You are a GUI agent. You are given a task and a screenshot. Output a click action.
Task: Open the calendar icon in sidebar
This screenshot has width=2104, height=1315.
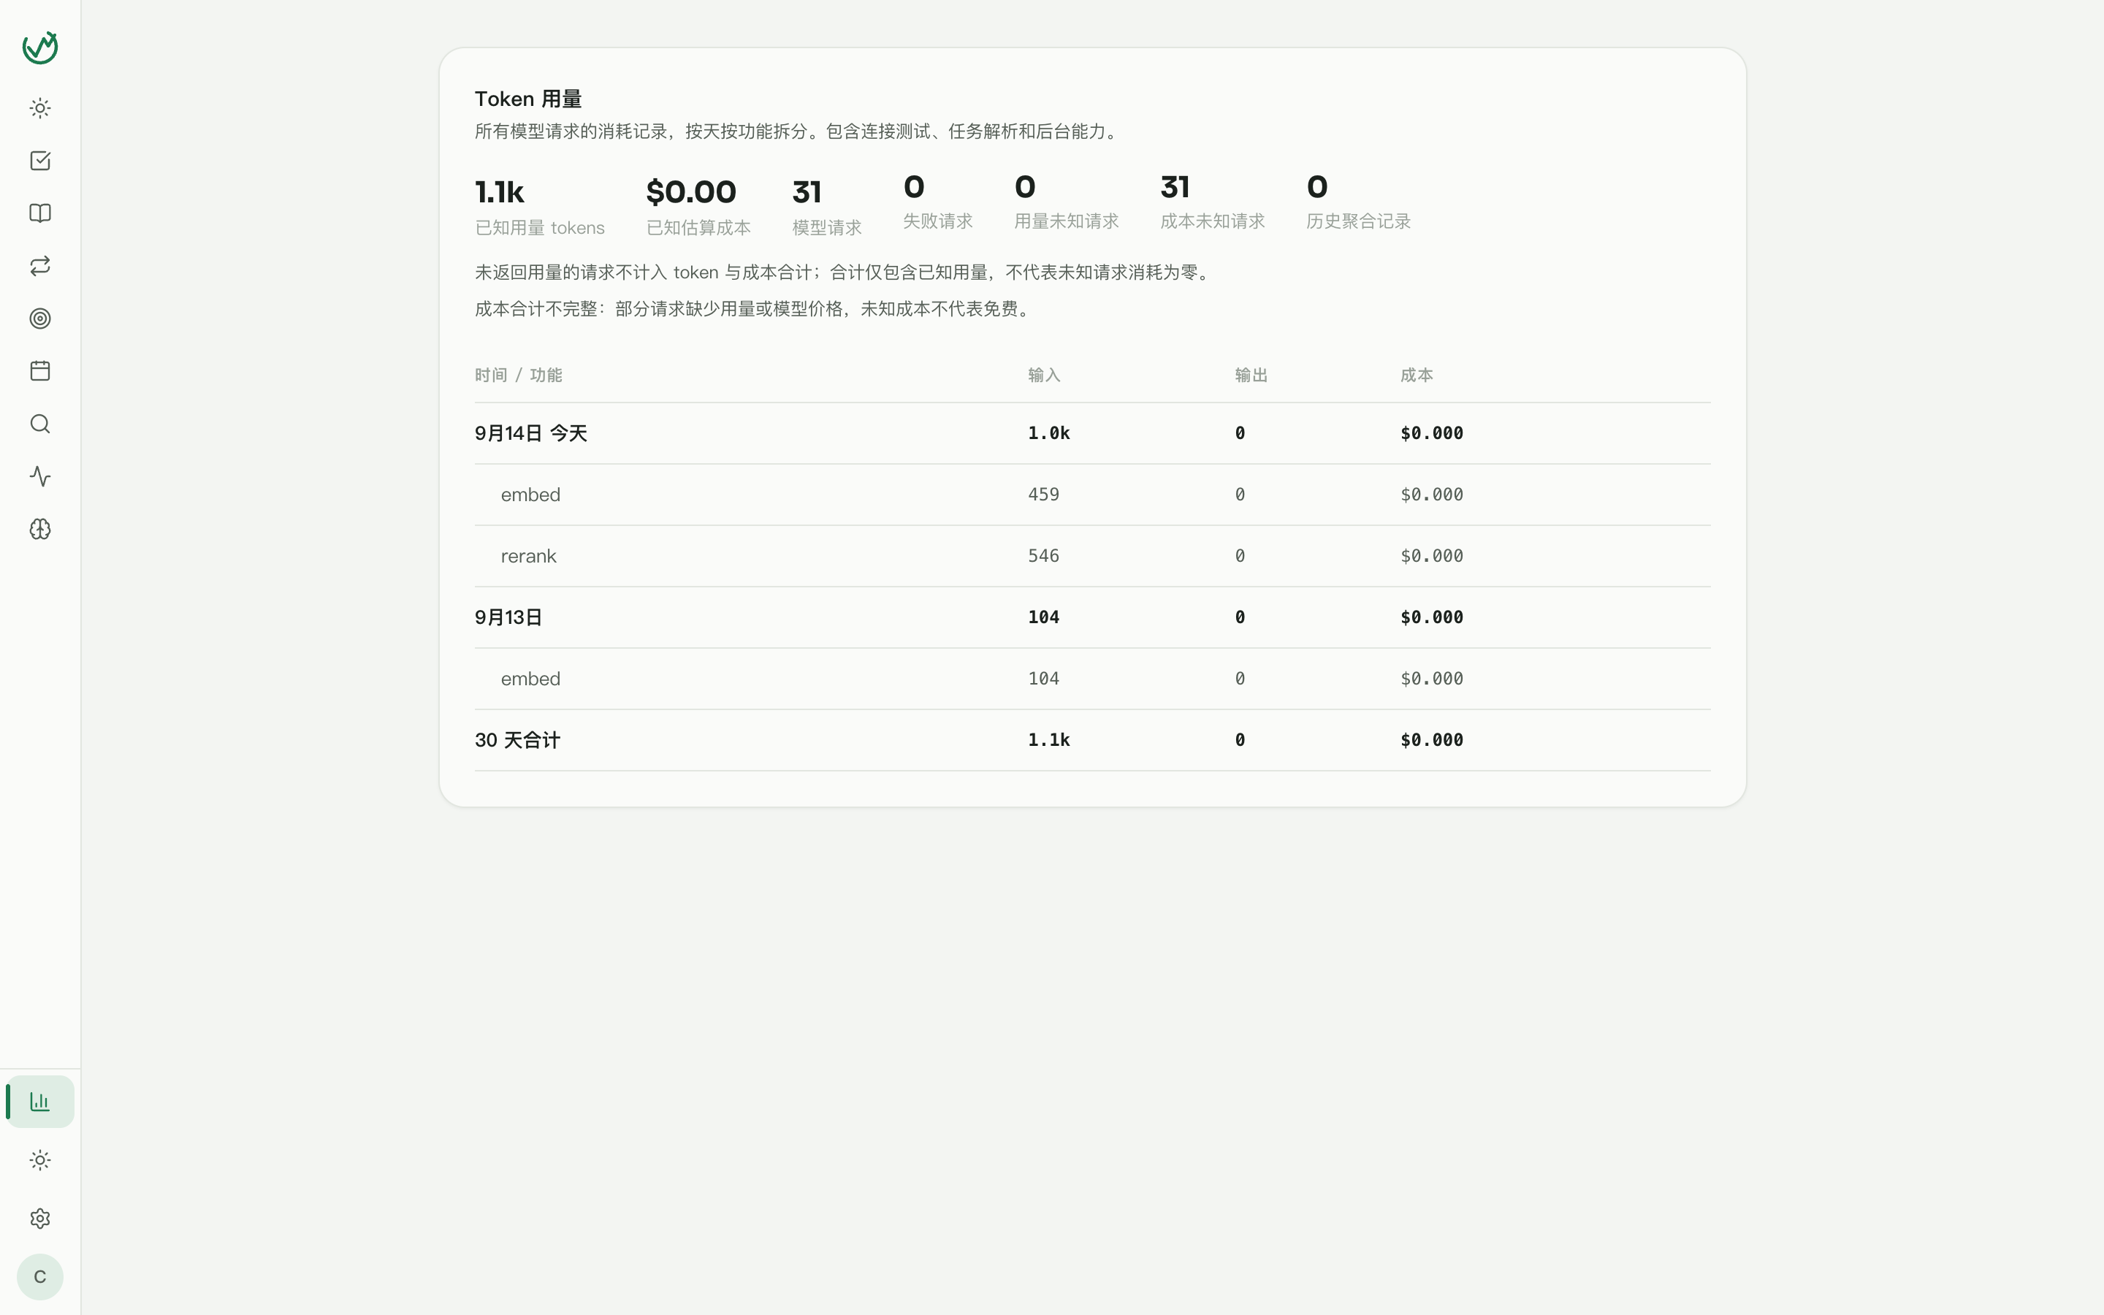pos(40,371)
